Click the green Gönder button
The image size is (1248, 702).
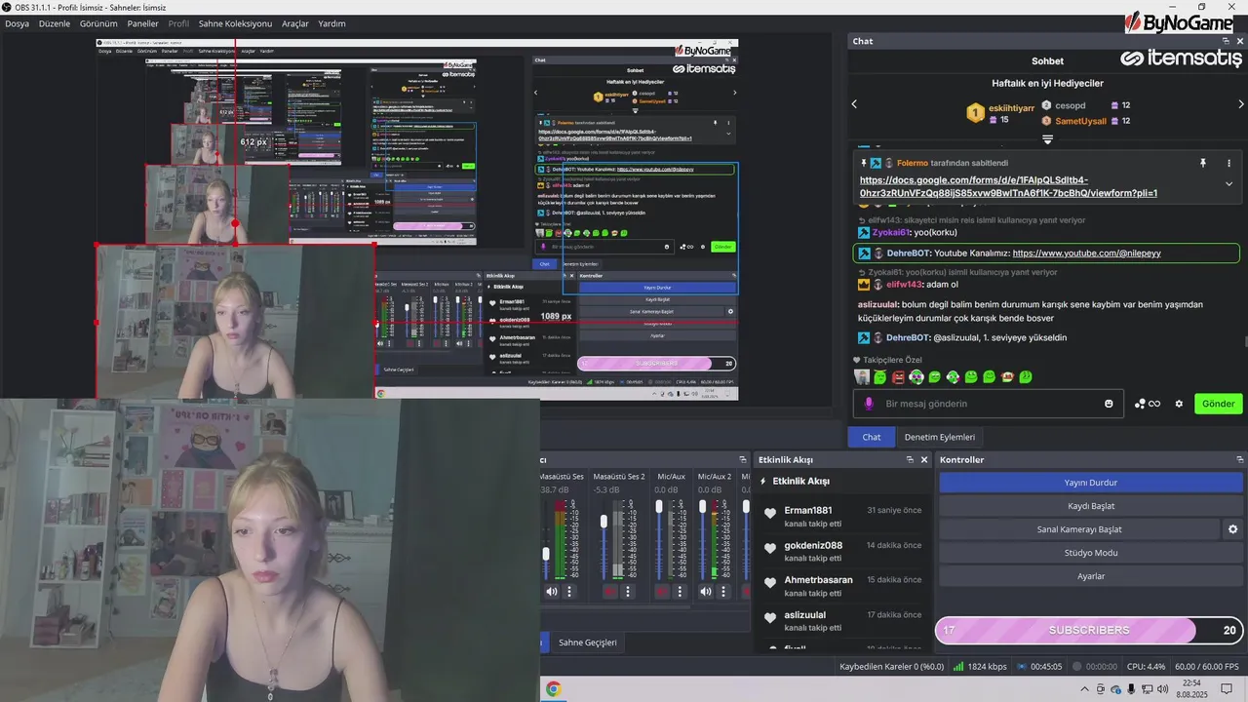[1218, 404]
